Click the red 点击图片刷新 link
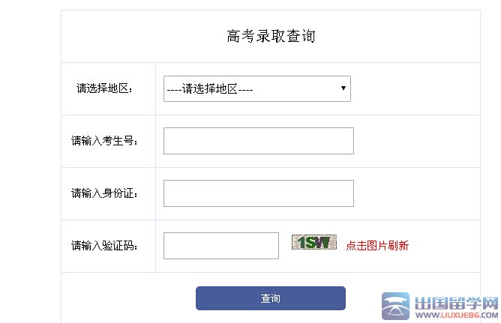 click(x=377, y=246)
